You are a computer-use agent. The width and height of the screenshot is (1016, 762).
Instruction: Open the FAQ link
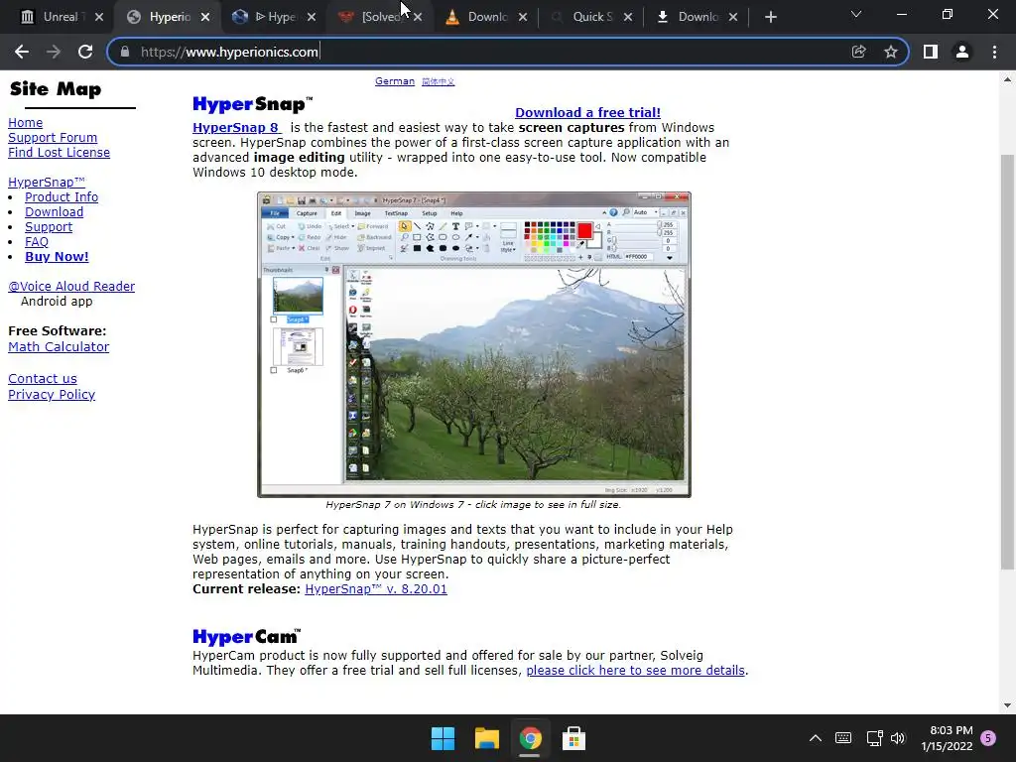tap(37, 242)
